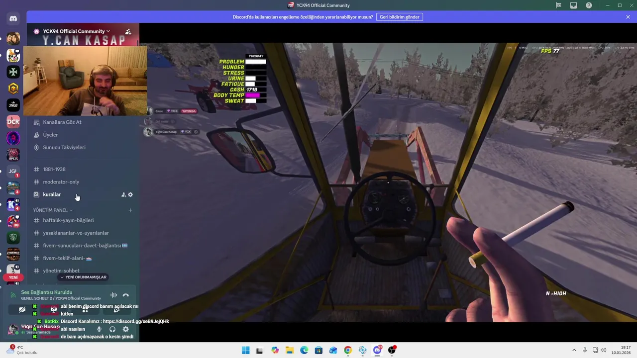The image size is (637, 358).
Task: Open OBS Studio from taskbar
Action: 392,351
